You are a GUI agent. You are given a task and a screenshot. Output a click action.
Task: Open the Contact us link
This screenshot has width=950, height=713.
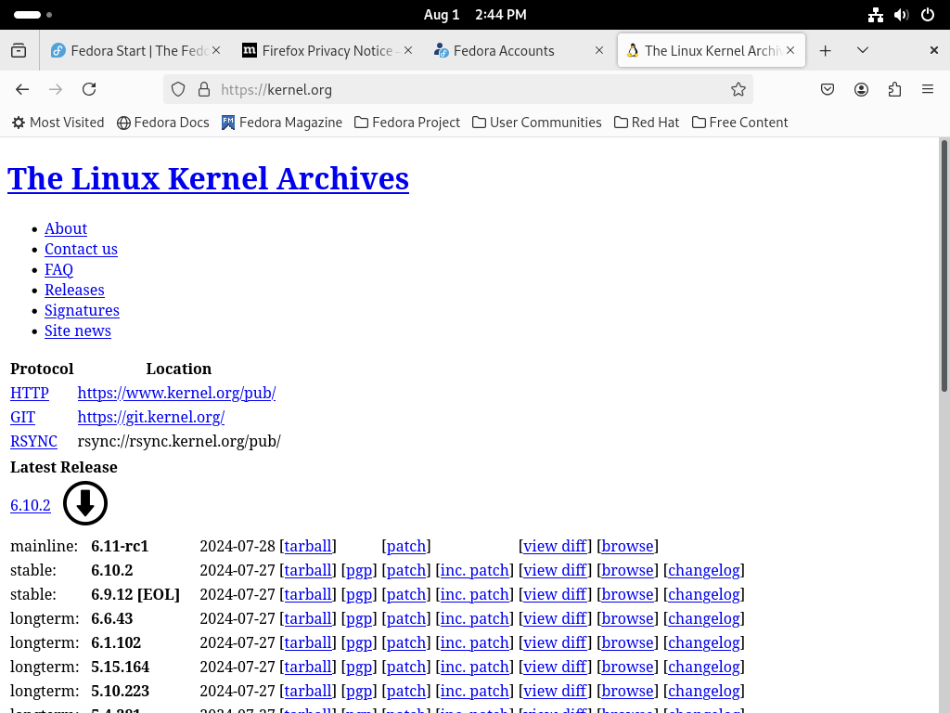[x=81, y=249]
